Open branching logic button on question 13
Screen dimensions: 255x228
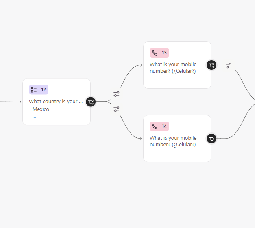(211, 65)
